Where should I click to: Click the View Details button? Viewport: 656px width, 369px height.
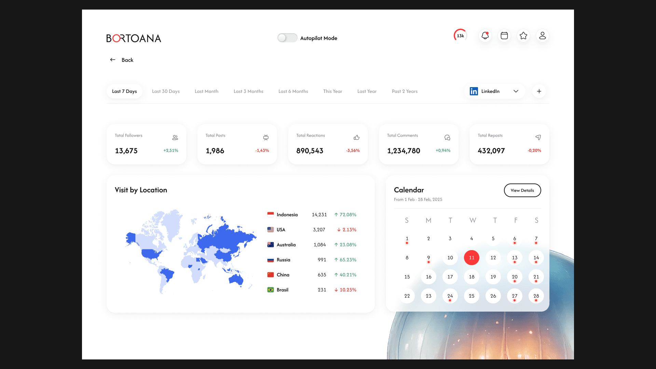(522, 190)
